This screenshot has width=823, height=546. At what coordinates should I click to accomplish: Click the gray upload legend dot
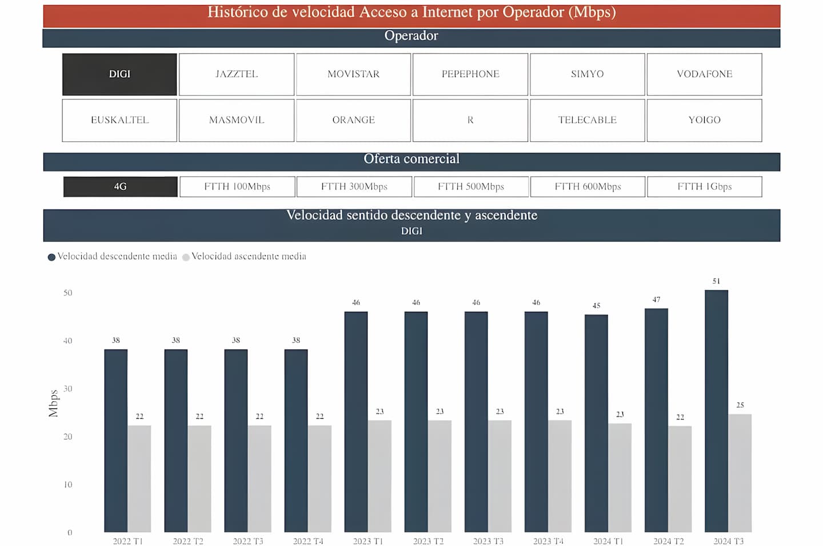click(x=186, y=257)
